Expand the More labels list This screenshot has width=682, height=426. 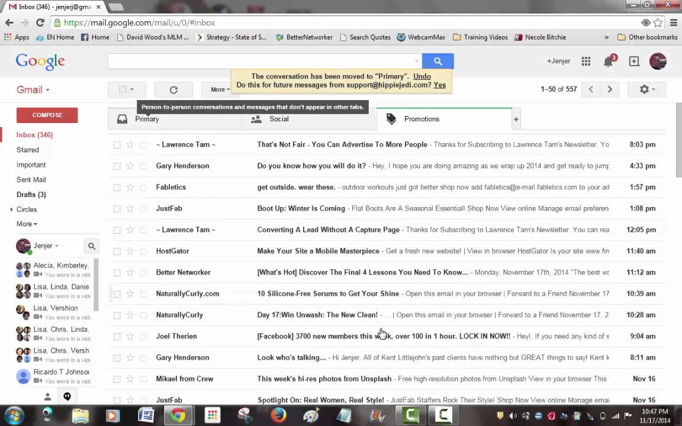[x=27, y=224]
